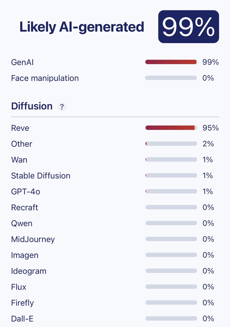This screenshot has width=230, height=327.
Task: Click the Imagen score bar
Action: pos(171,255)
